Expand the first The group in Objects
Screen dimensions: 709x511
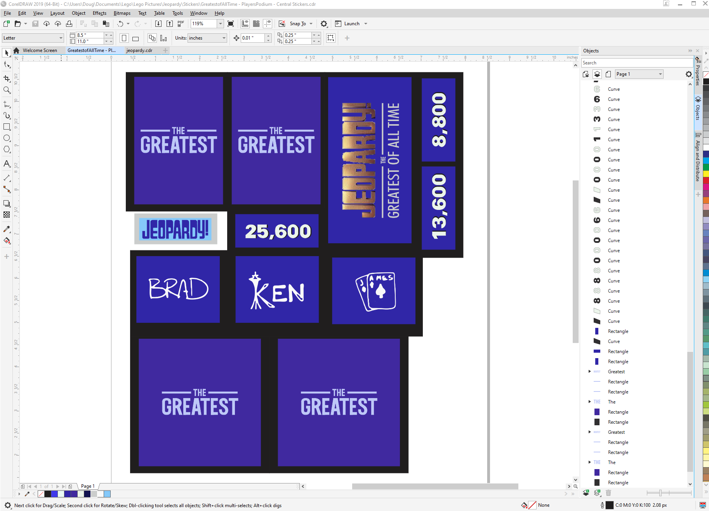coord(589,402)
